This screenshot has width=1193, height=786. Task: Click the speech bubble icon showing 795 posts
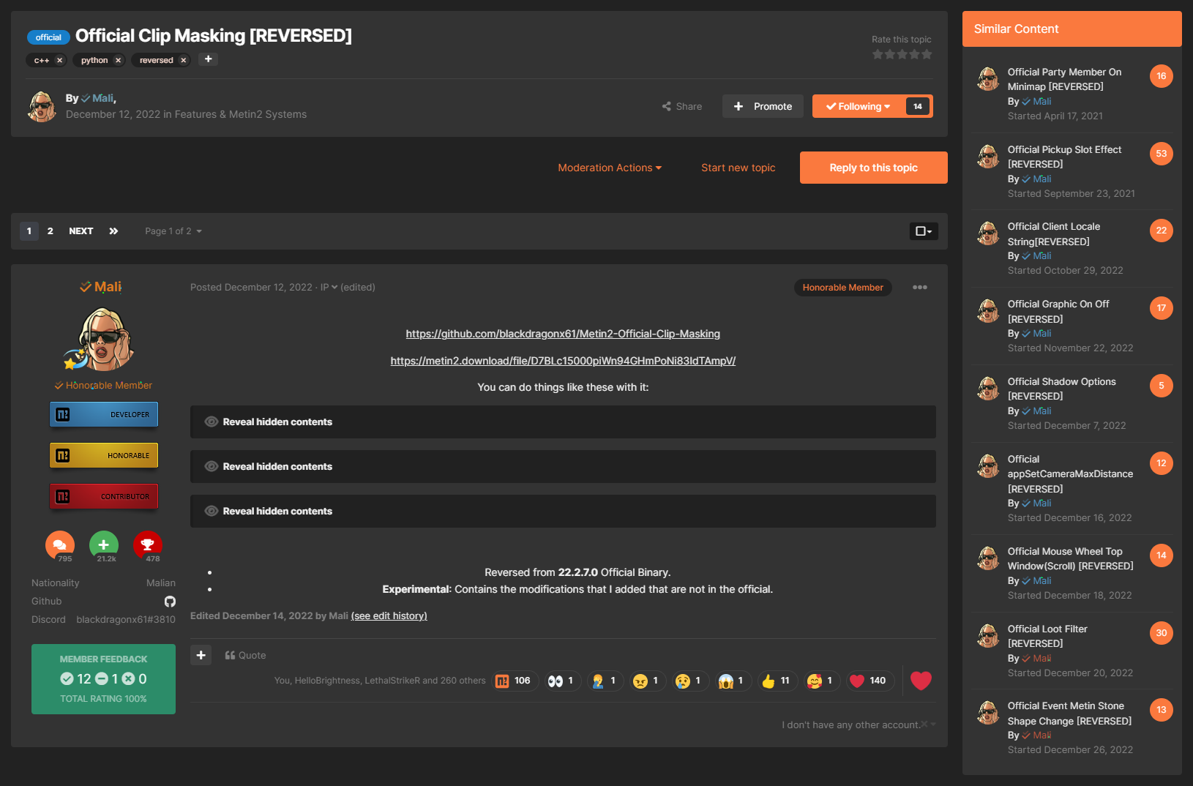click(59, 544)
